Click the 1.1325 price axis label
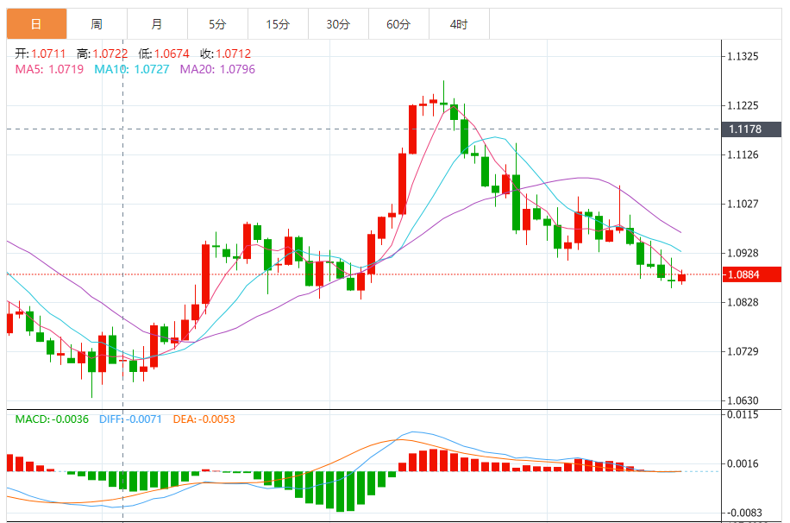The width and height of the screenshot is (790, 523). [x=743, y=56]
